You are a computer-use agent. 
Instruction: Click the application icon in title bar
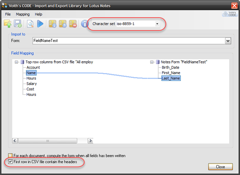(x=4, y=5)
